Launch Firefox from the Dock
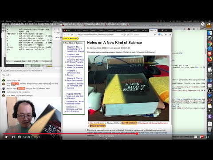Image resolution: width=213 pixels, height=160 pixels. (x=210, y=59)
